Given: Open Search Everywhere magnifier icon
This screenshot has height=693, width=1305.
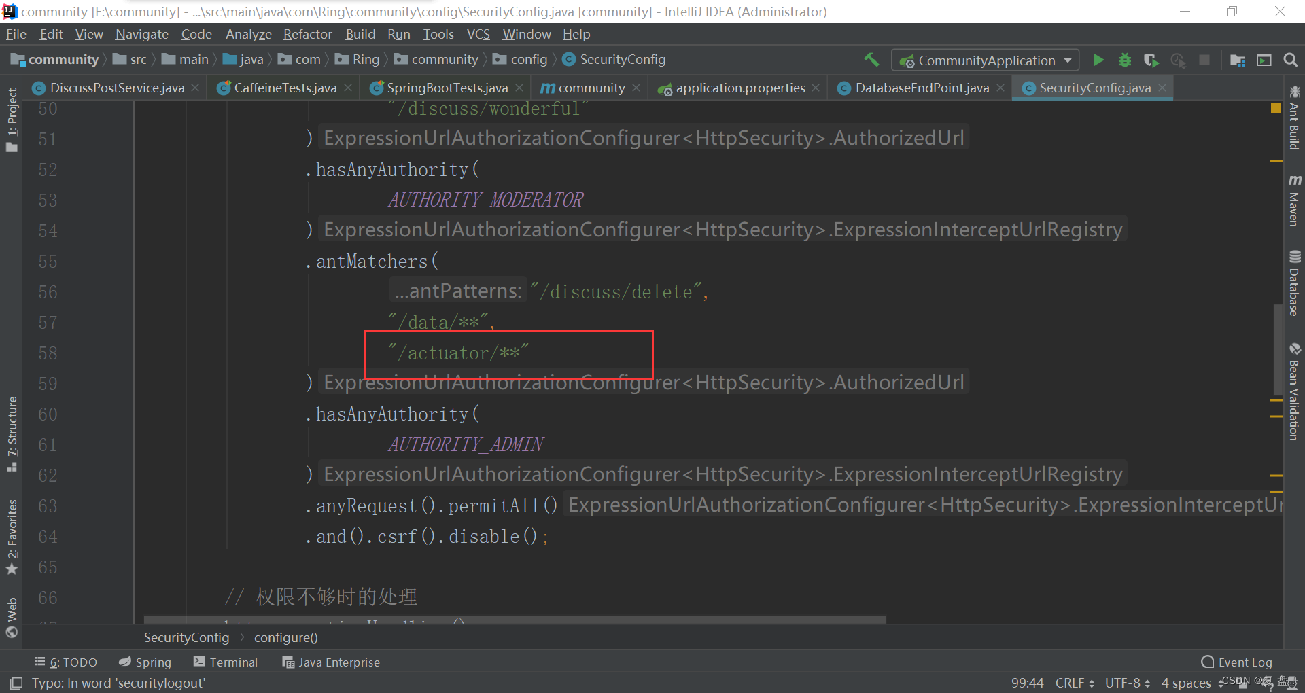Looking at the screenshot, I should coord(1290,60).
